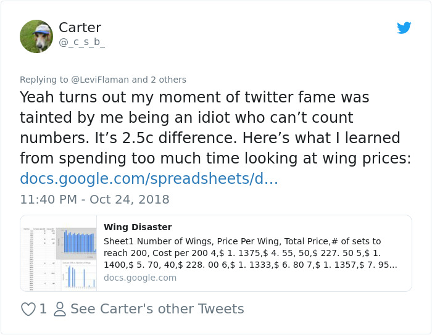Click the tweet body text about wing prices

pyautogui.click(x=210, y=128)
